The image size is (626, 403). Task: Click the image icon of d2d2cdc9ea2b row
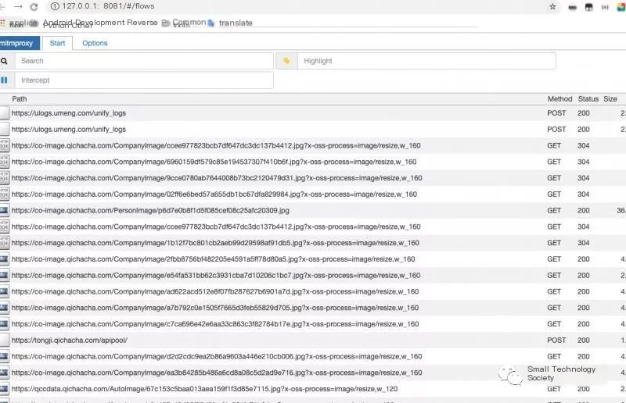coord(4,356)
